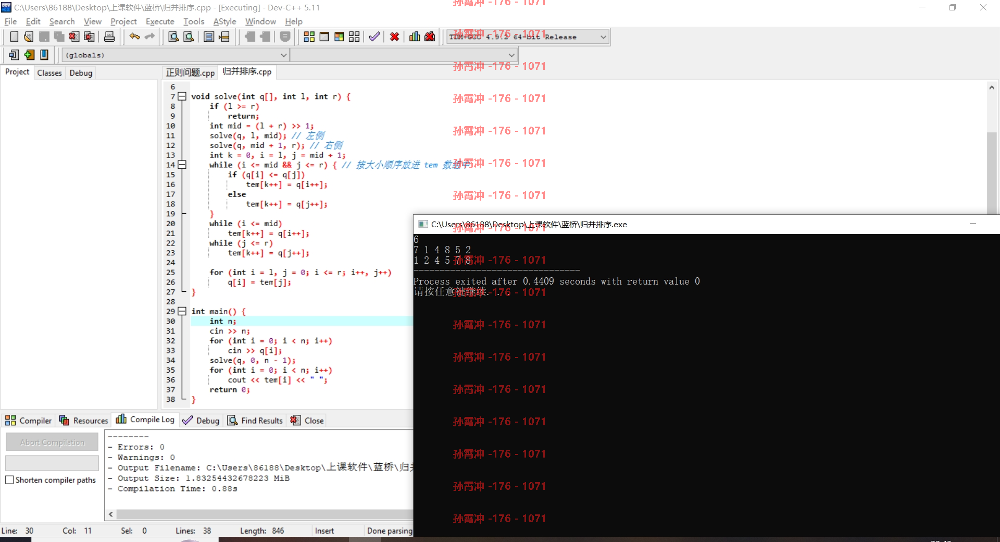Select the Project side panel tab
The height and width of the screenshot is (542, 1000).
point(17,72)
